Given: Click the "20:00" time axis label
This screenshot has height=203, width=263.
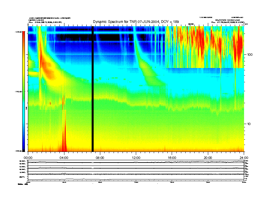Looking at the screenshot, I should 208,158.
